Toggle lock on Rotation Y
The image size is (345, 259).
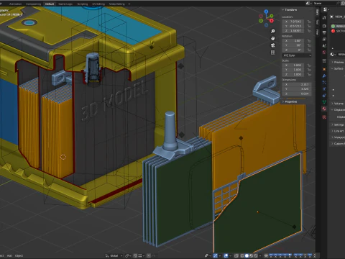pyautogui.click(x=309, y=45)
